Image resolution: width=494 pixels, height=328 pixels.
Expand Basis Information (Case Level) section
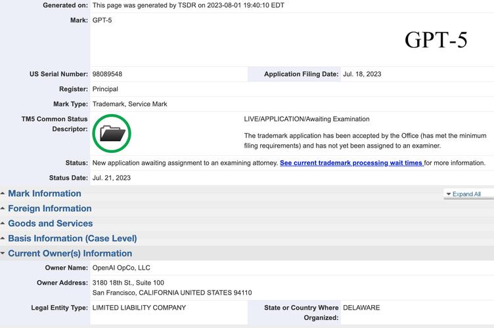pos(72,238)
